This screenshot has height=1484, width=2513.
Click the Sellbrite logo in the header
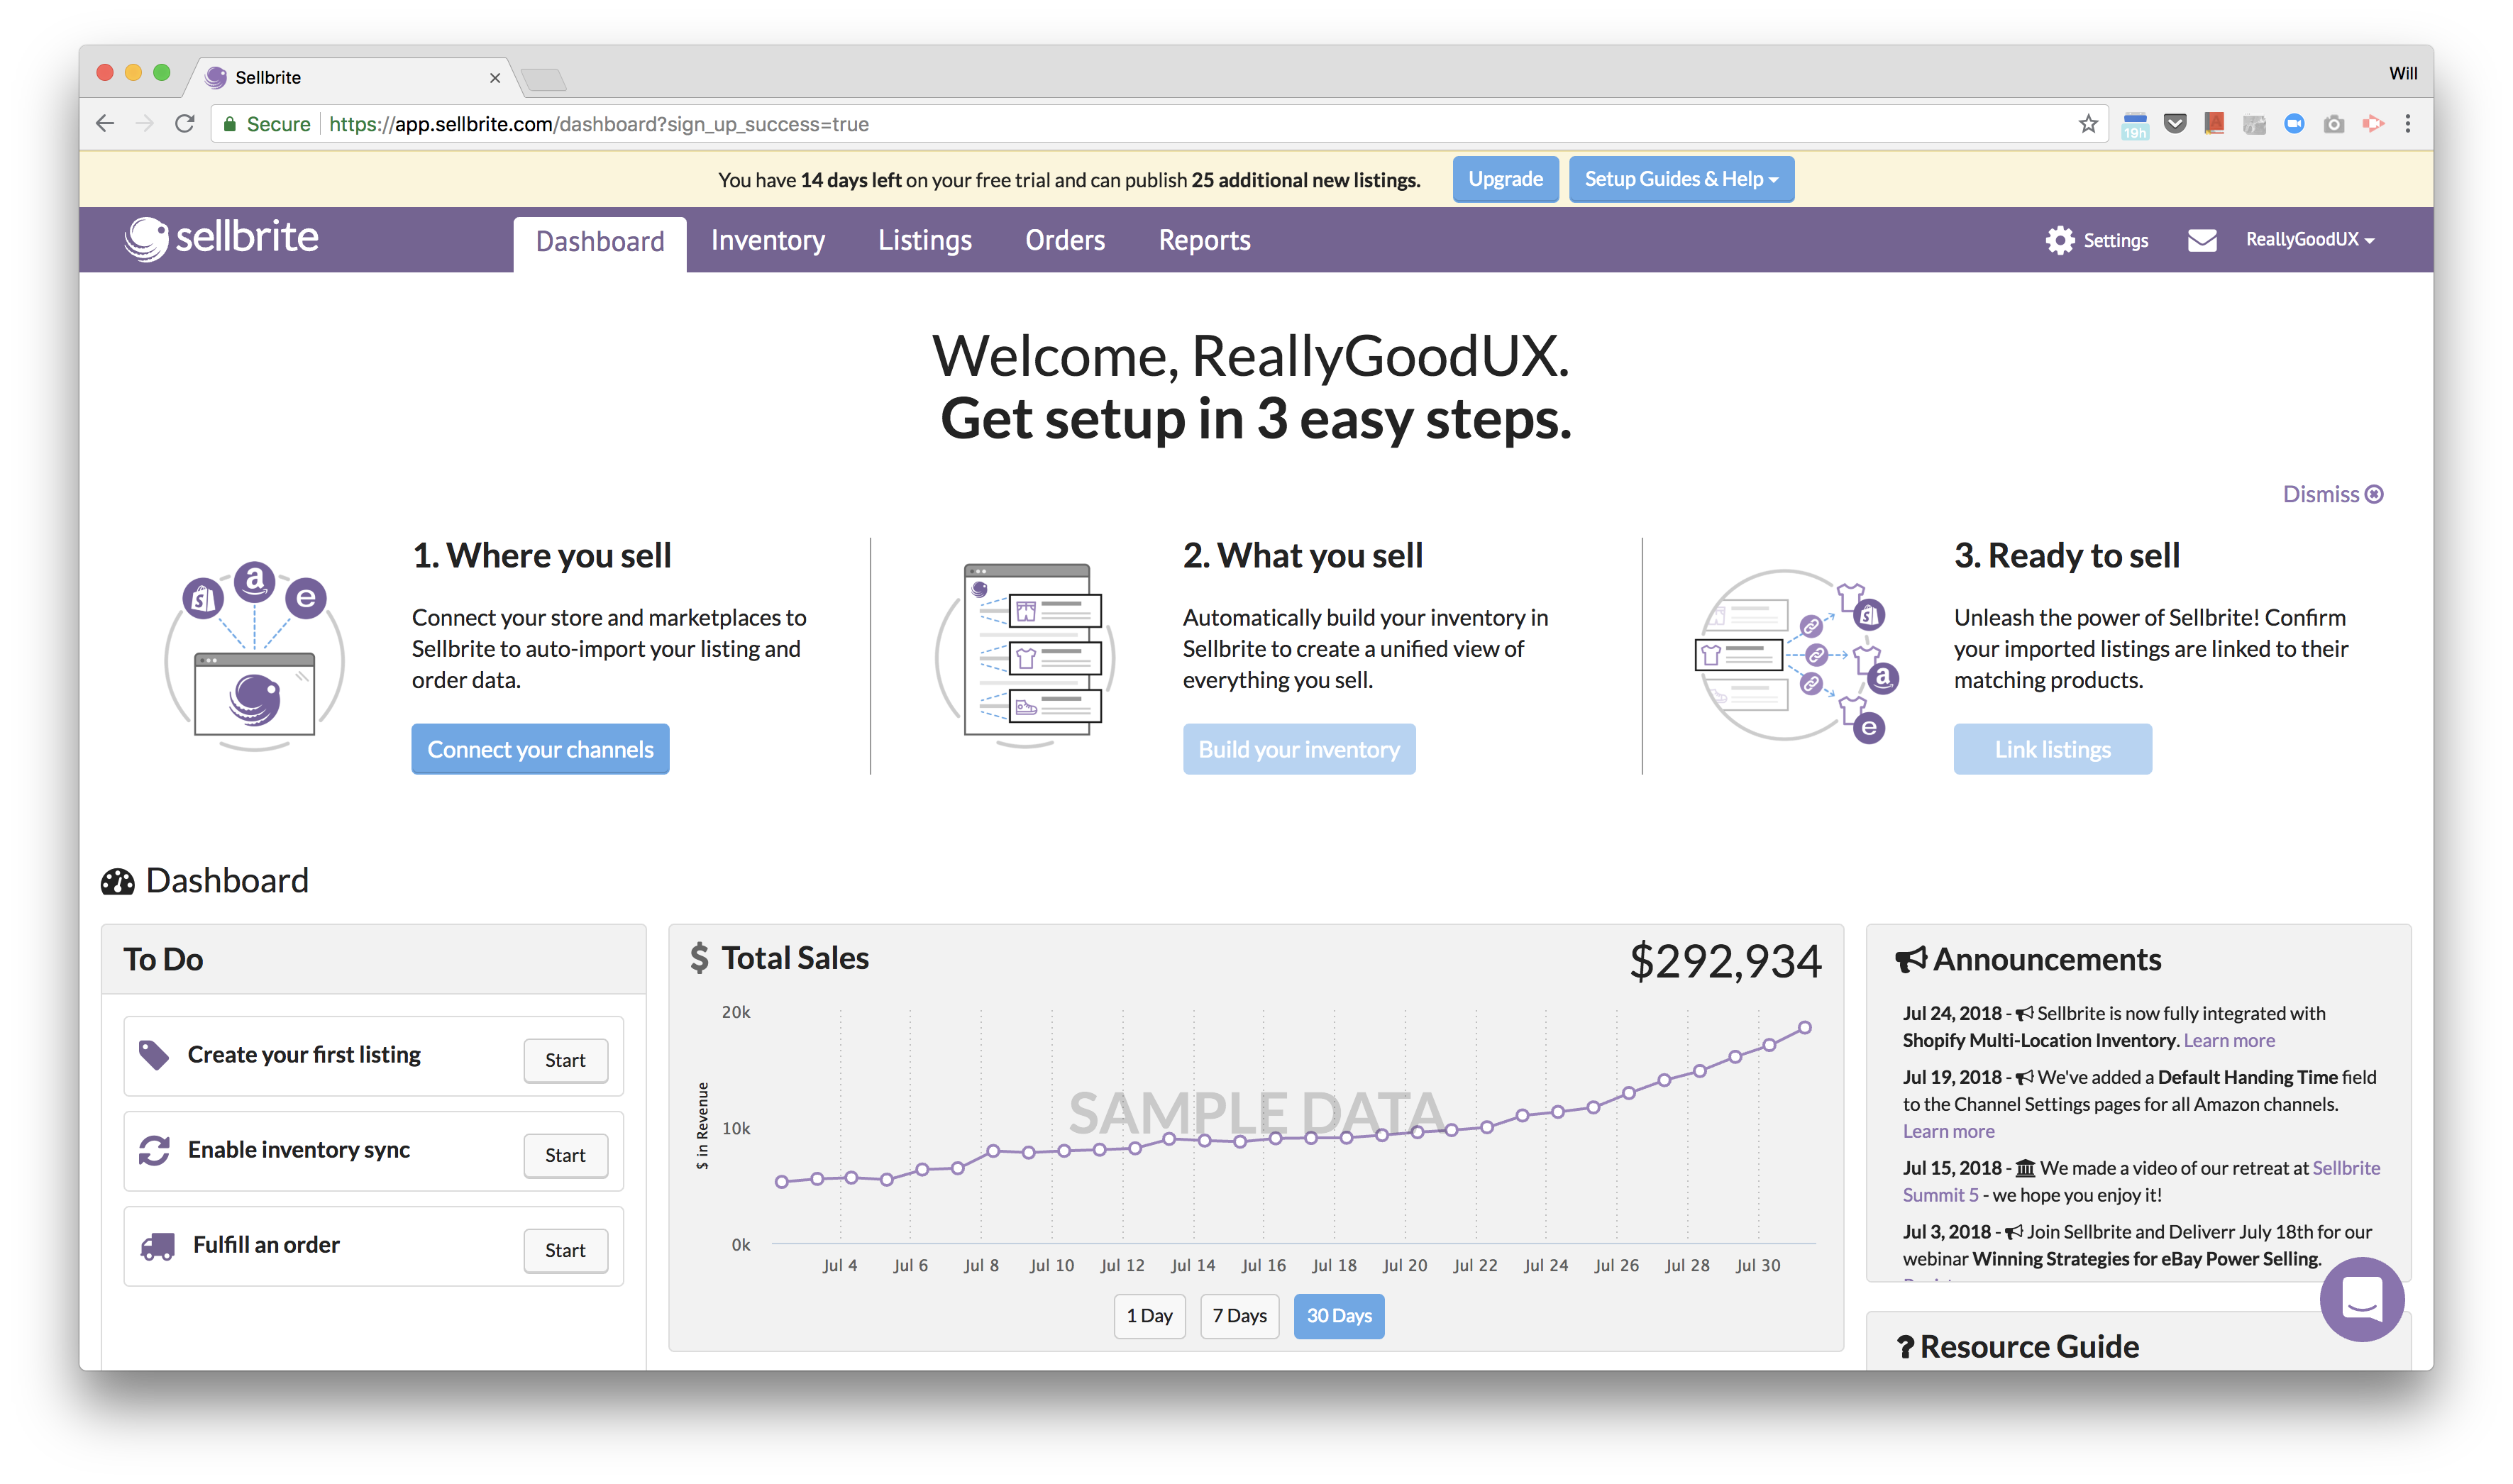221,238
